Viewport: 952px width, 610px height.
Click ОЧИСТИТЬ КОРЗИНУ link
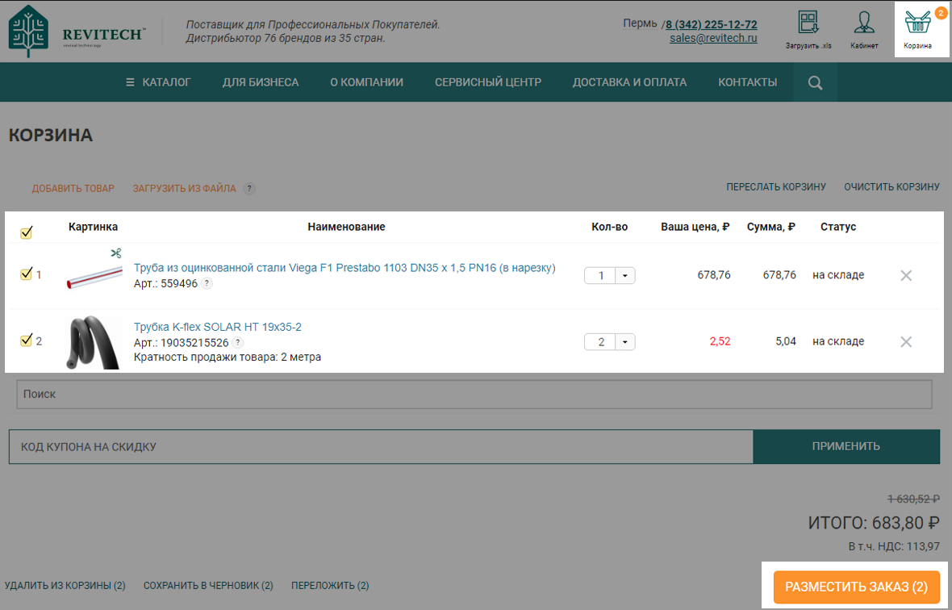(891, 187)
